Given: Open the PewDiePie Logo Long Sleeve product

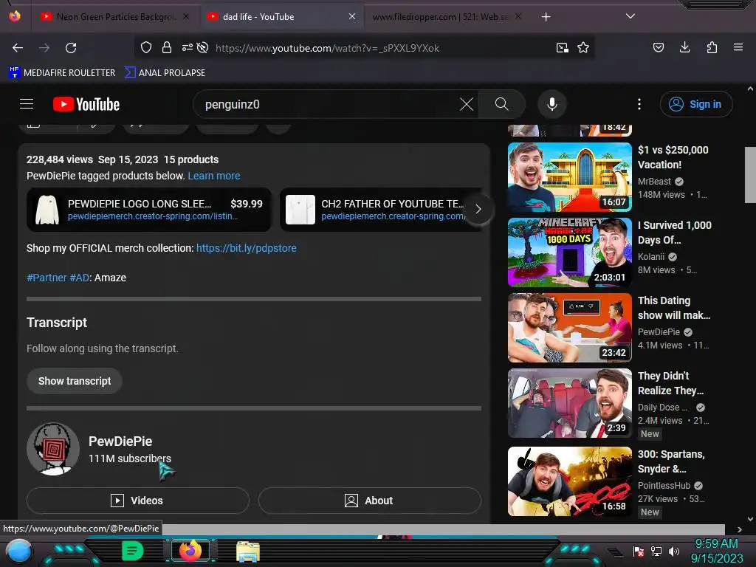Looking at the screenshot, I should (149, 210).
